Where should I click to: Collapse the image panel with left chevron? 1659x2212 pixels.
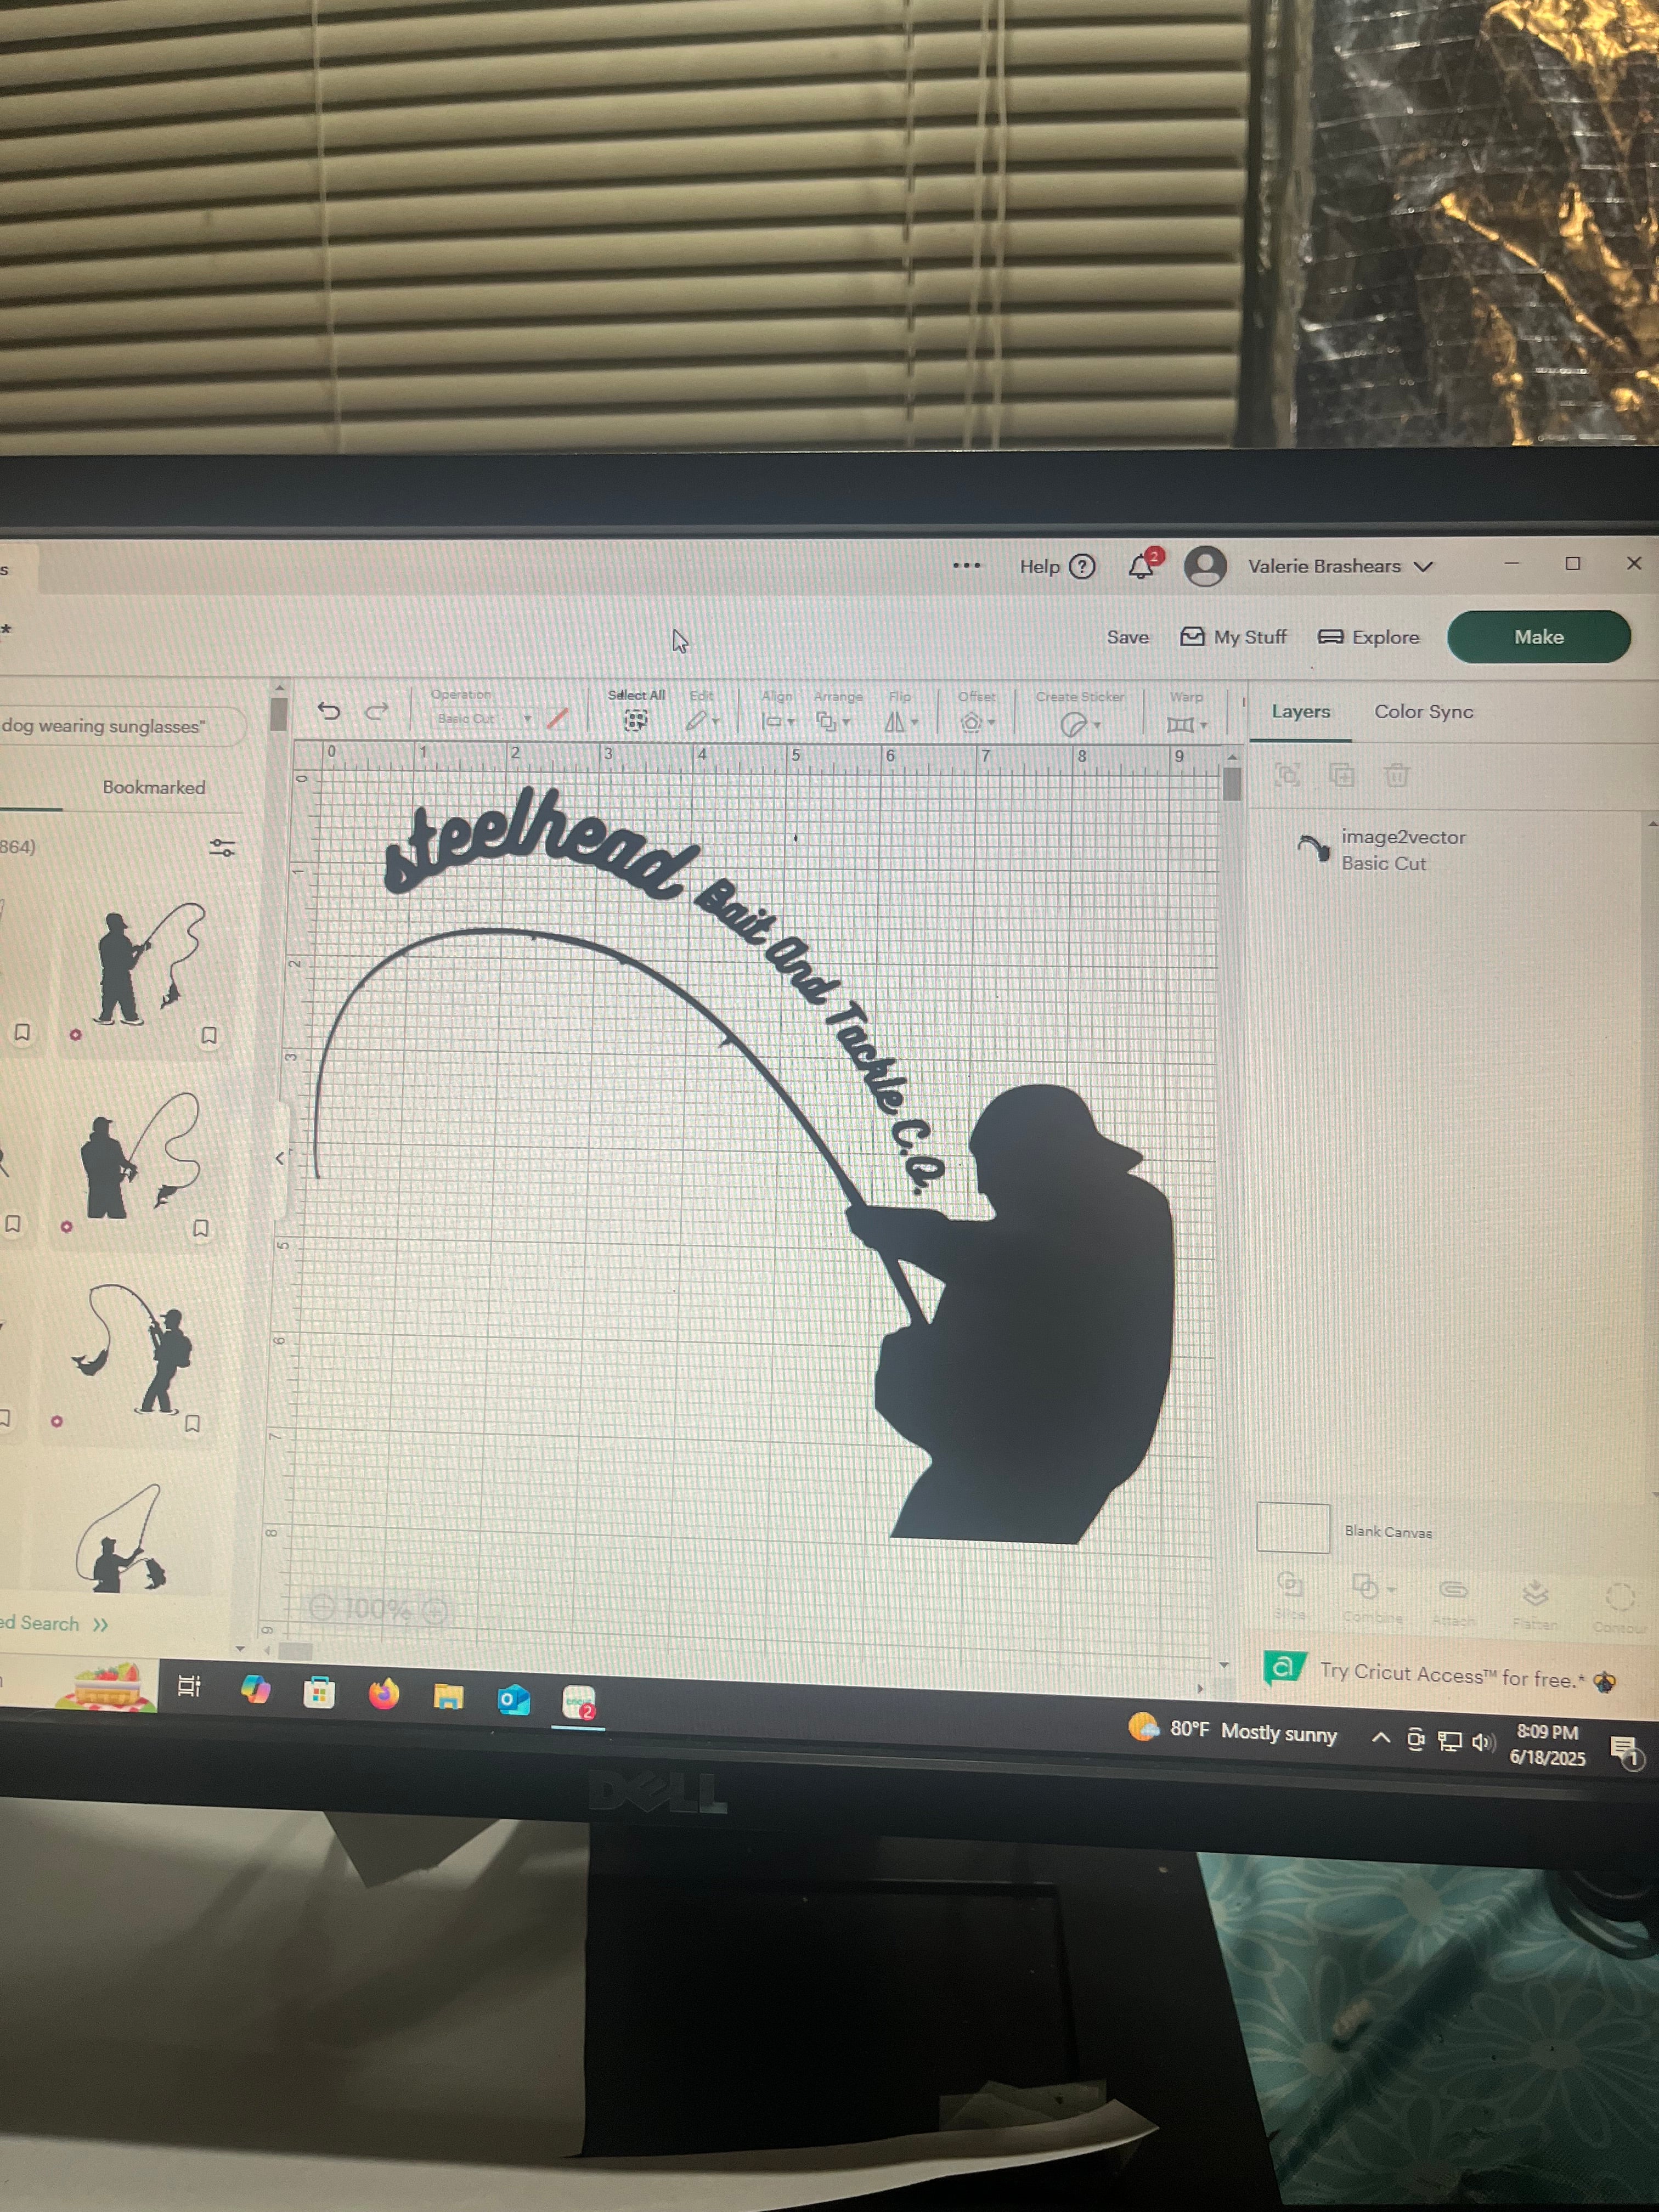click(x=280, y=1158)
